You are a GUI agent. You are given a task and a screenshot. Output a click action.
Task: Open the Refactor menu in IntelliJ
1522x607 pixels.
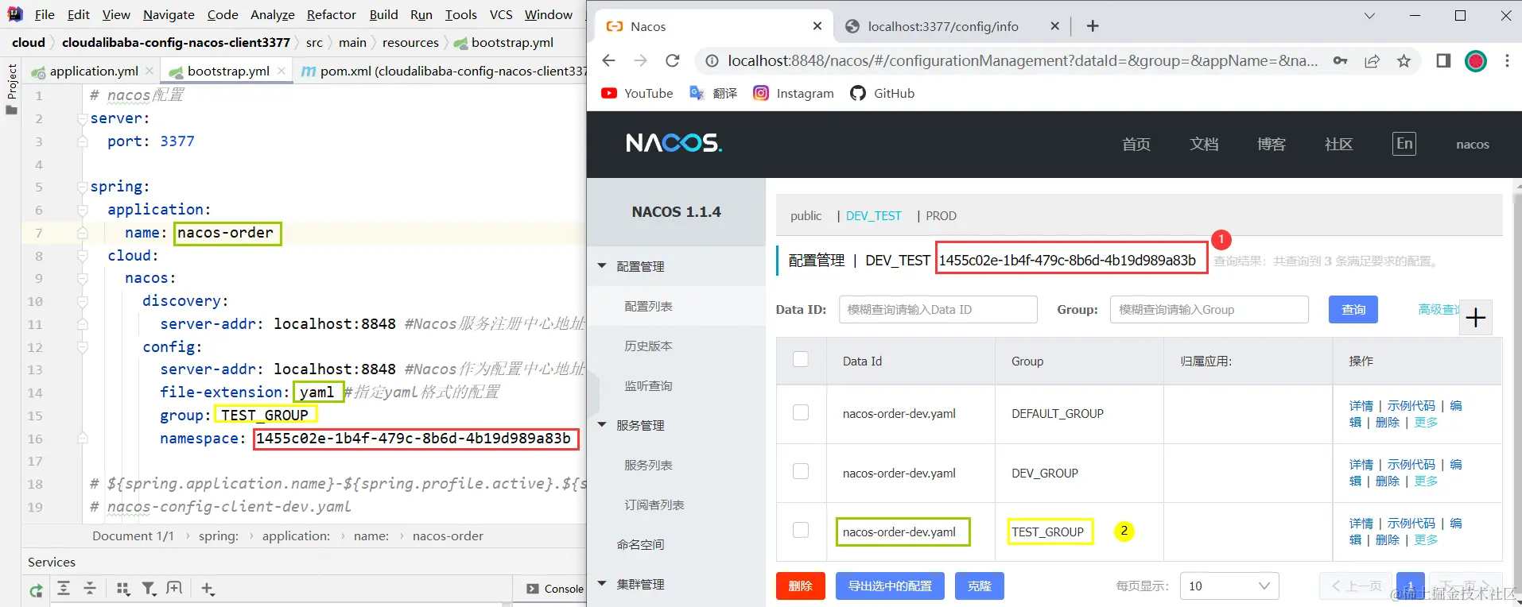coord(331,14)
